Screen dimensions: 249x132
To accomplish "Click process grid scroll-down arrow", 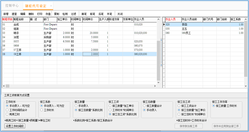I will pyautogui.click(x=158, y=82).
